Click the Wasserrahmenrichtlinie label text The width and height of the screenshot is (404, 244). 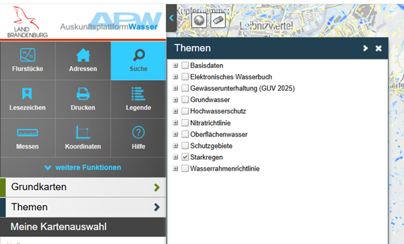coord(224,169)
